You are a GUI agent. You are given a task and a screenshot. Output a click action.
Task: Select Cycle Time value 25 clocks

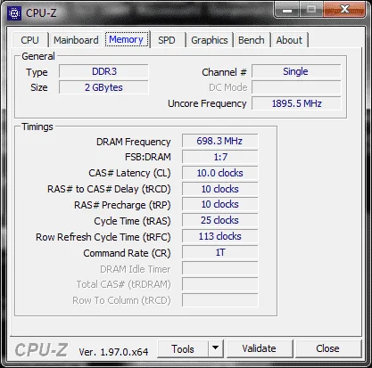pos(219,221)
